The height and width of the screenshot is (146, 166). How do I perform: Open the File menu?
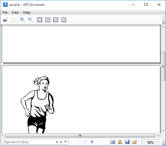tap(5, 12)
